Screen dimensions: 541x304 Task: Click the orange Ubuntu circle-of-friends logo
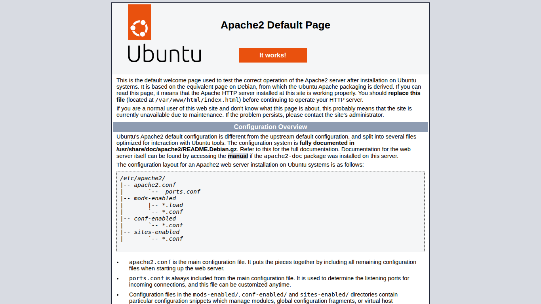click(x=139, y=22)
